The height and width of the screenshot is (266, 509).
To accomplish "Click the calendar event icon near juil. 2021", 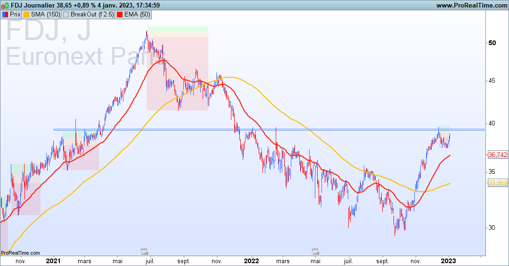I will 144,251.
